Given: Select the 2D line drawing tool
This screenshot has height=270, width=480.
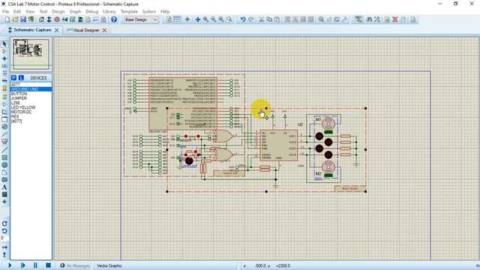Looking at the screenshot, I should tap(4, 150).
